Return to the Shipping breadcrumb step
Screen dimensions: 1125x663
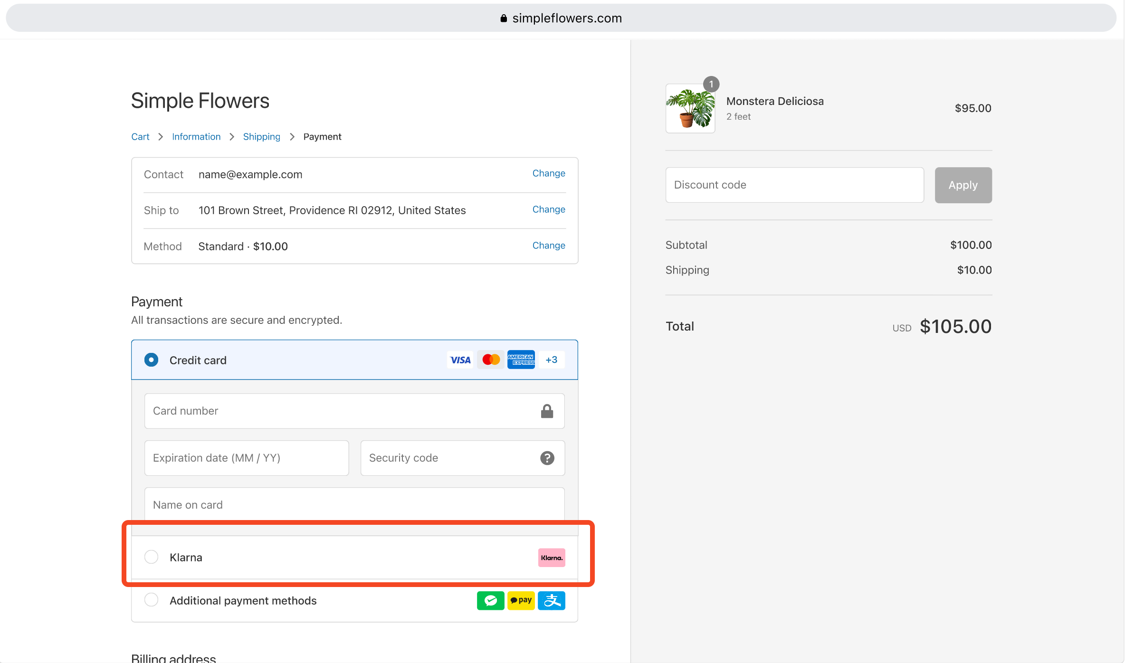(x=262, y=137)
